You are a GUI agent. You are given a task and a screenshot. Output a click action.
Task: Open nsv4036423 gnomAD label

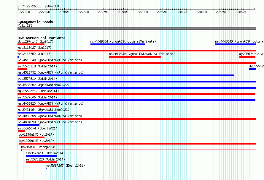click(51, 103)
